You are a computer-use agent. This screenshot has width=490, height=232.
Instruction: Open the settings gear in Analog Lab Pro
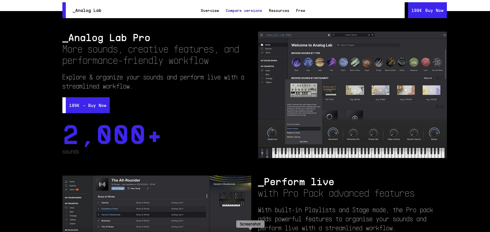[445, 35]
